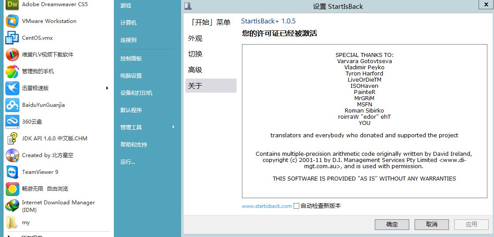494x237 pixels.
Task: Open 管理工具 entry
Action: (x=131, y=127)
